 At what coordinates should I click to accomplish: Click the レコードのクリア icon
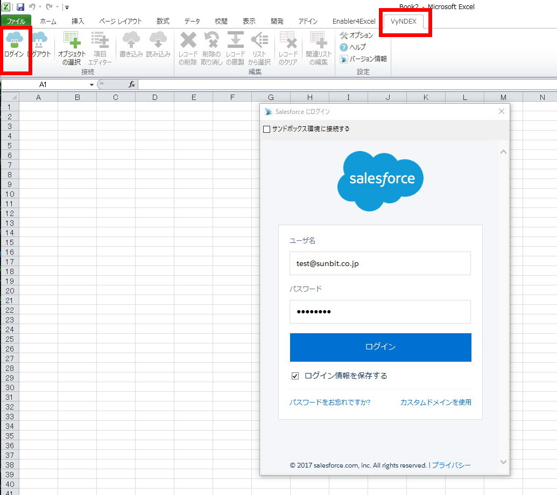[288, 40]
